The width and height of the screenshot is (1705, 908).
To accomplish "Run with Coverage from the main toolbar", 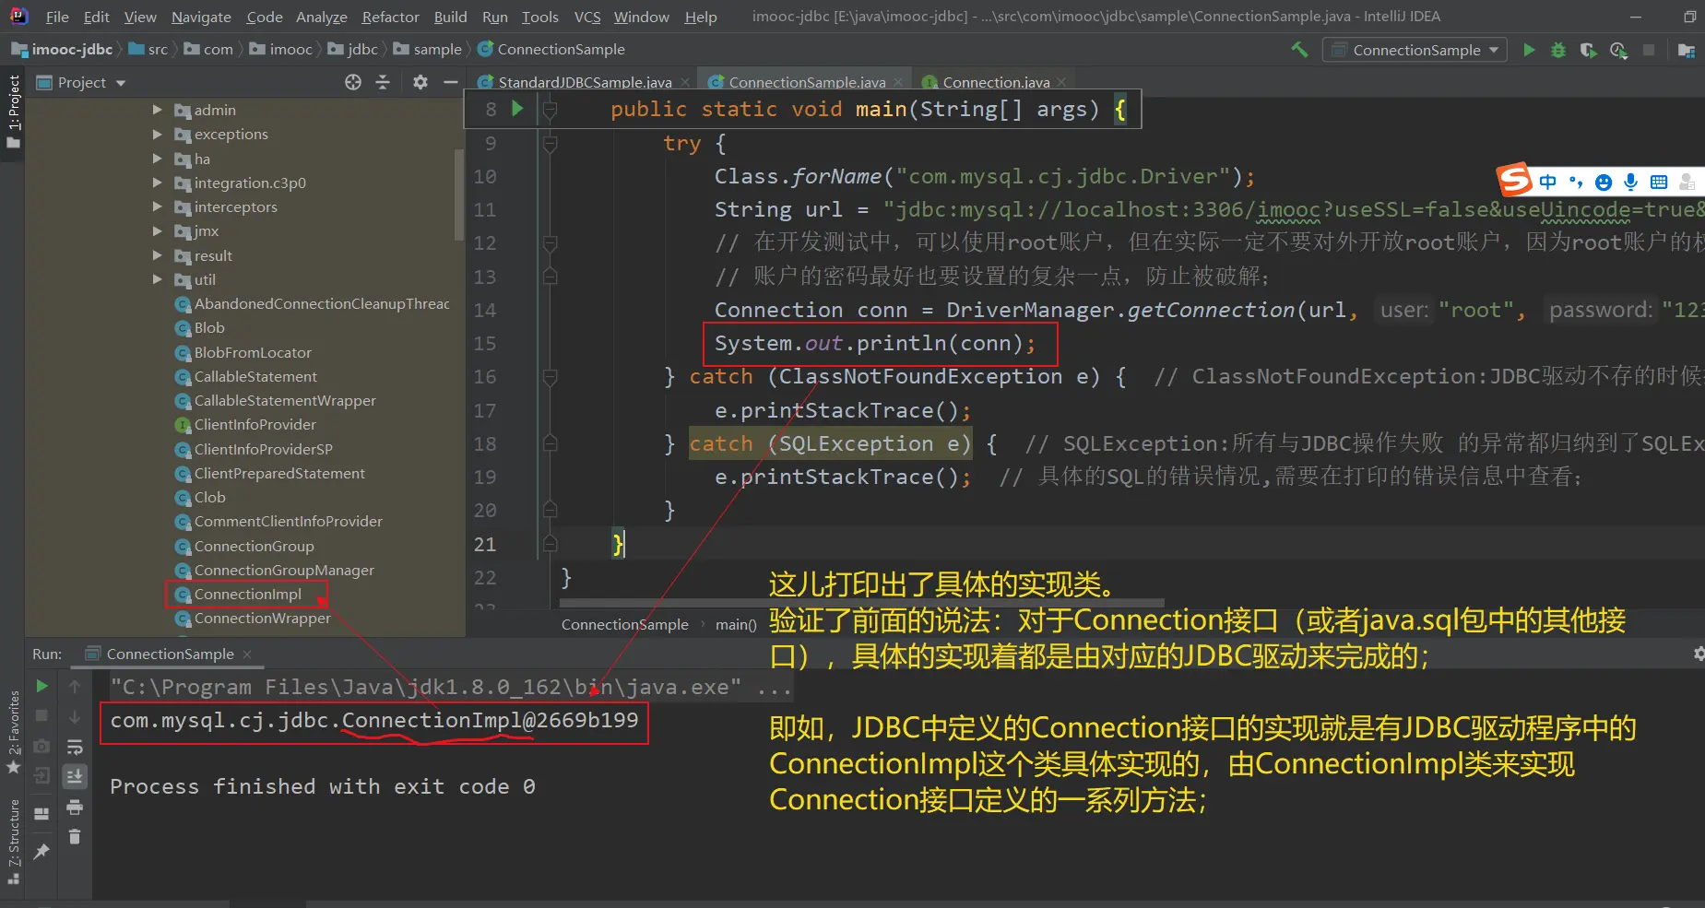I will [x=1588, y=50].
